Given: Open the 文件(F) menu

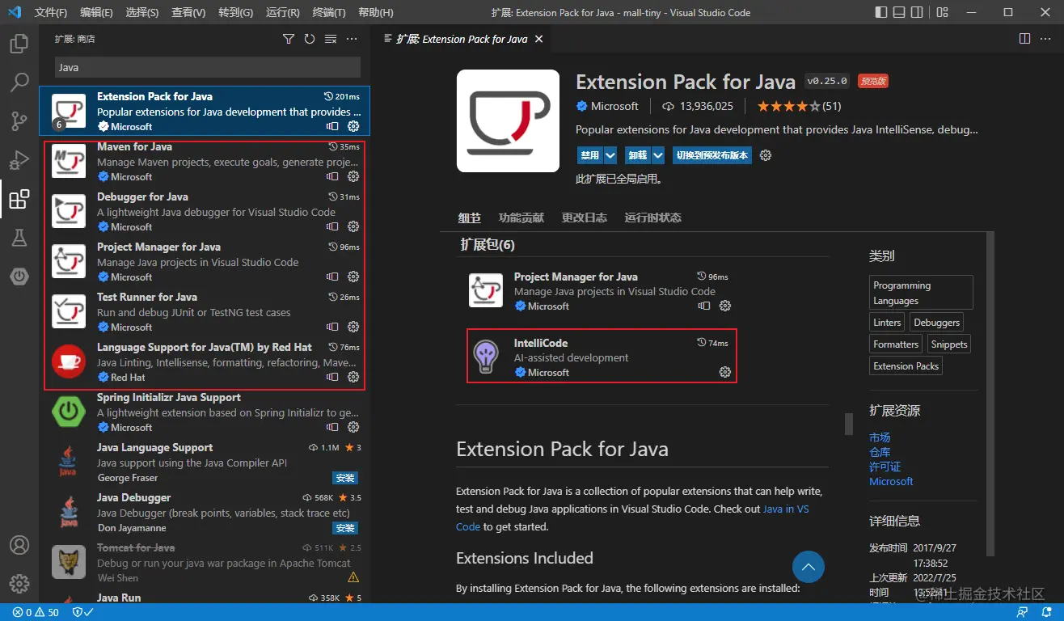Looking at the screenshot, I should (x=51, y=13).
